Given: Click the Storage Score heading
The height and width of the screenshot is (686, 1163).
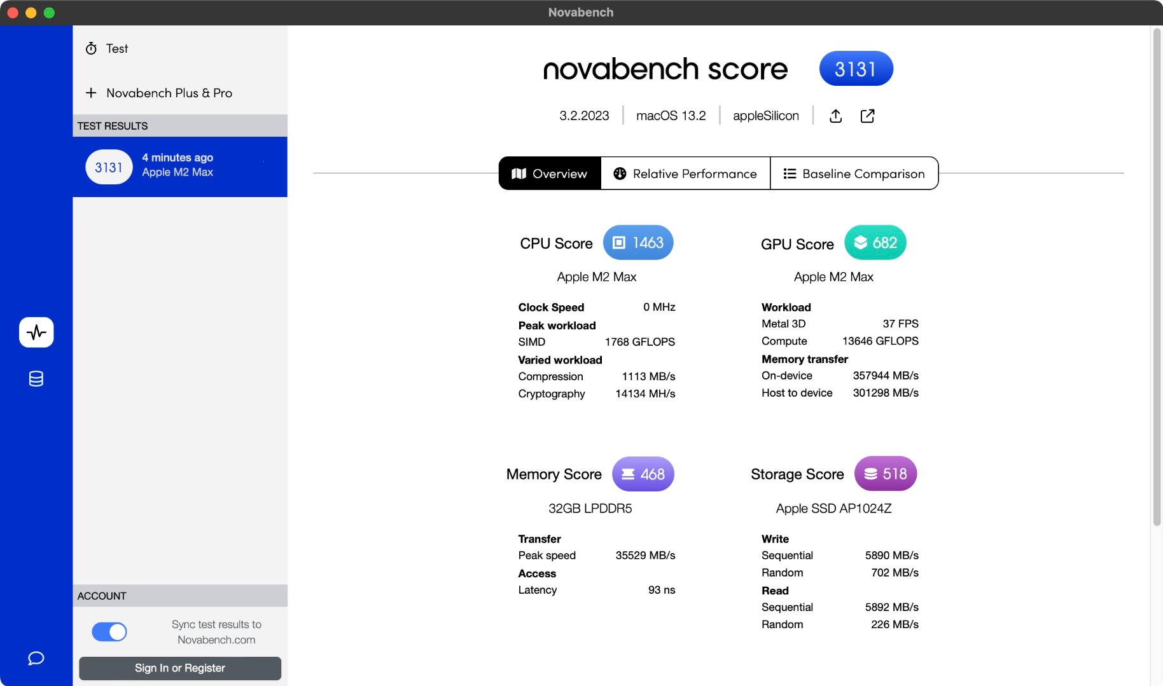Looking at the screenshot, I should tap(797, 474).
